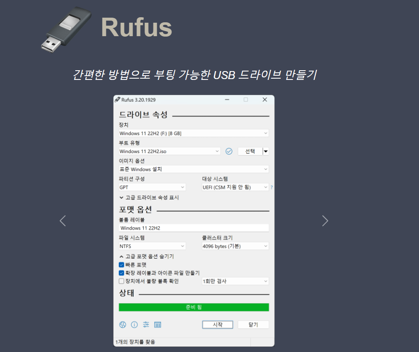Click the 볼륨 레이블 input field
This screenshot has height=352, width=419.
194,228
